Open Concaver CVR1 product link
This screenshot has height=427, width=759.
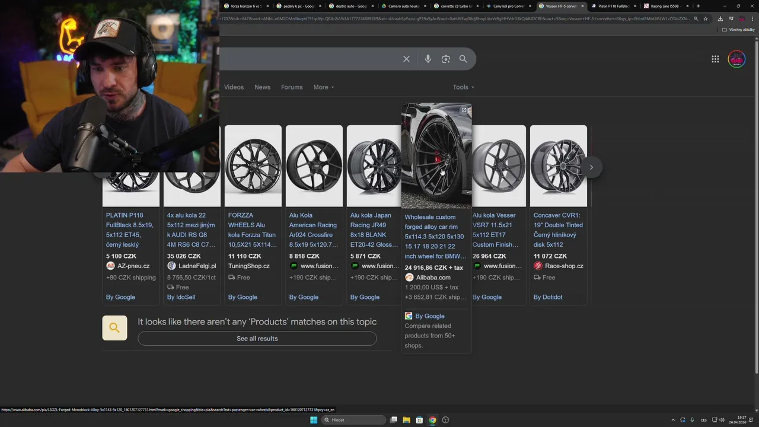558,230
